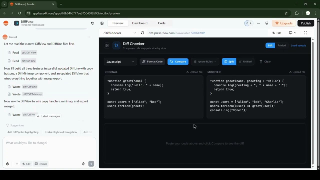This screenshot has height=180, width=320.
Task: Choose Enable Keyboard Navigation suggestion
Action: click(61, 132)
